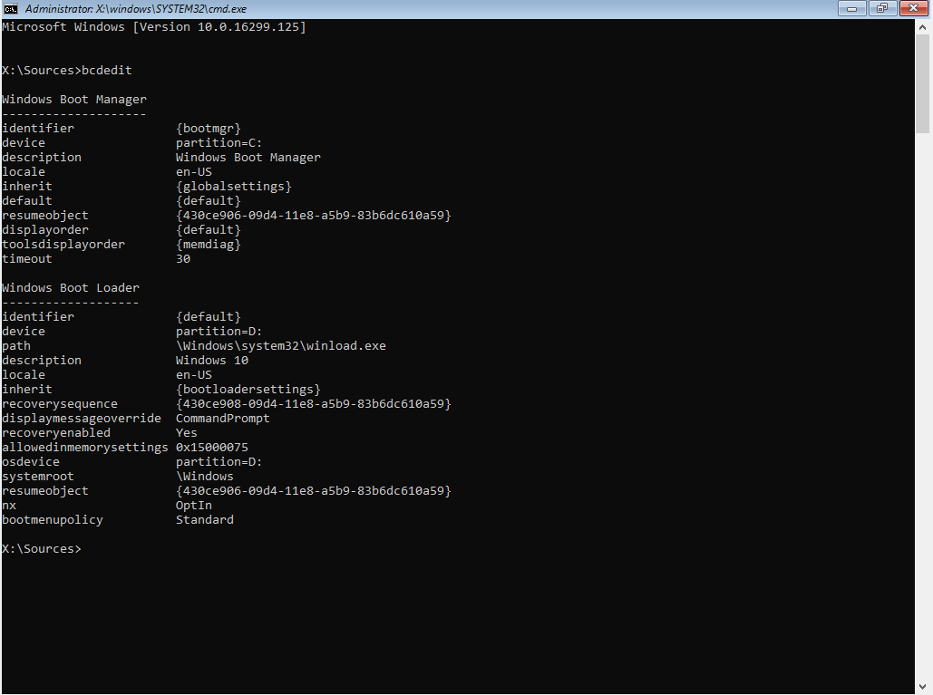Click the systemroot '\Windows' value
This screenshot has width=933, height=695.
[205, 477]
